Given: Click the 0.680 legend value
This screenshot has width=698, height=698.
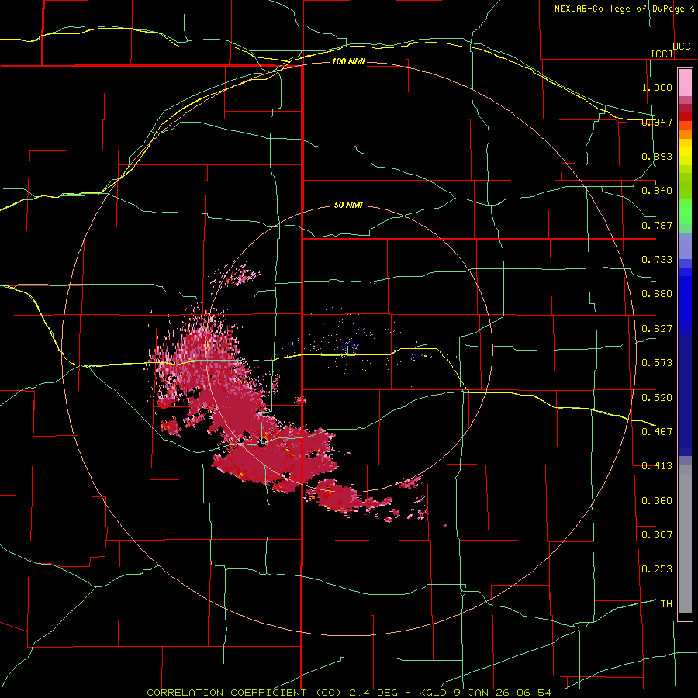Looking at the screenshot, I should pos(657,294).
